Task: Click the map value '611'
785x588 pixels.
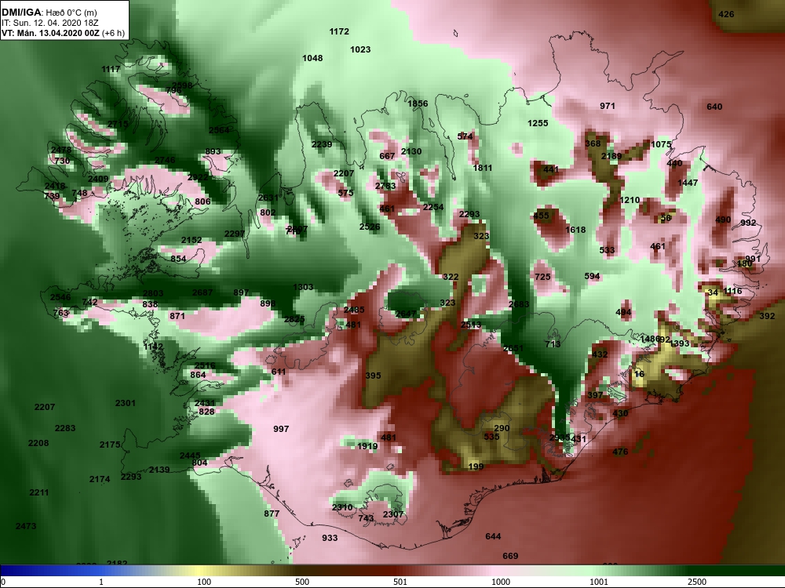Action: pos(279,372)
